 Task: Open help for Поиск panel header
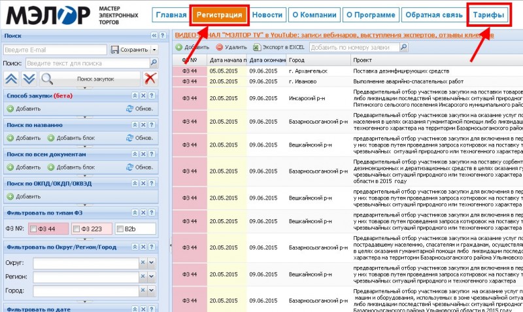(162, 35)
